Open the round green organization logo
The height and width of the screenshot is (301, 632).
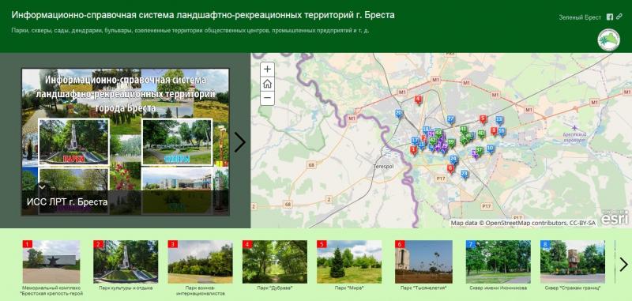[608, 40]
